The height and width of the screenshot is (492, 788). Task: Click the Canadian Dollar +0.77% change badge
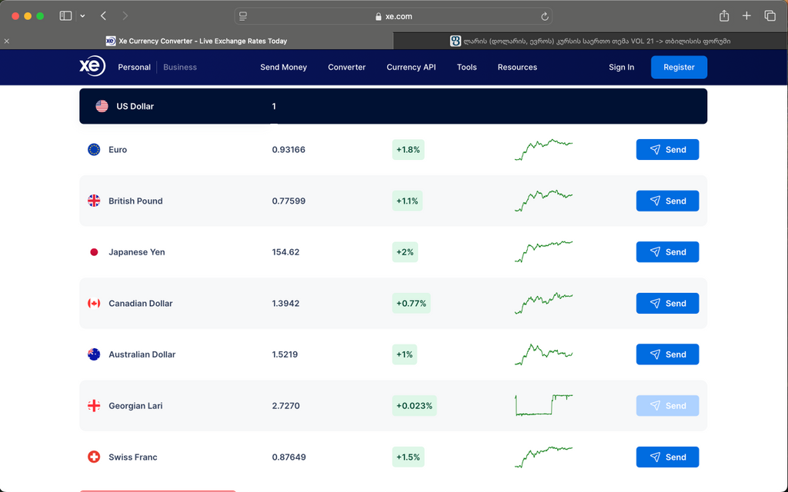click(x=411, y=303)
